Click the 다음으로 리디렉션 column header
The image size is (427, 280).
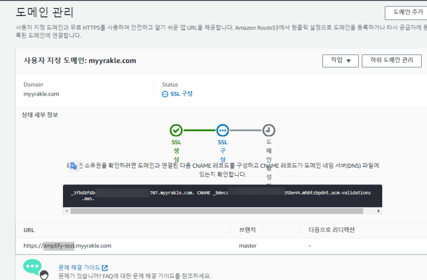click(331, 230)
